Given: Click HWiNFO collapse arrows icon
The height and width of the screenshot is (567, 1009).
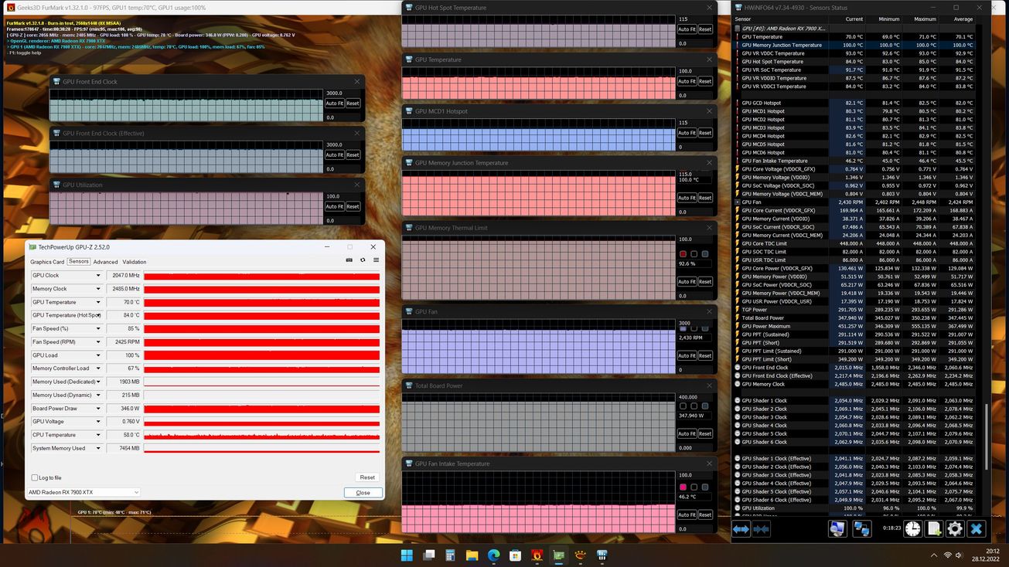Looking at the screenshot, I should click(761, 528).
